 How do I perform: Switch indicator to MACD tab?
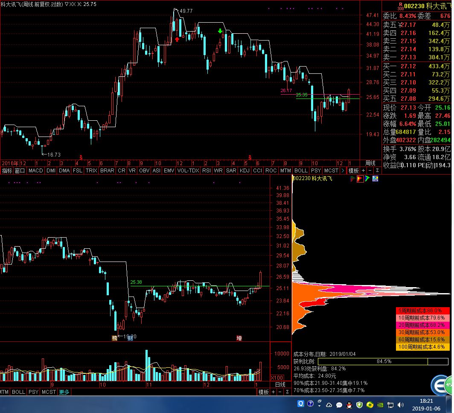pos(36,171)
